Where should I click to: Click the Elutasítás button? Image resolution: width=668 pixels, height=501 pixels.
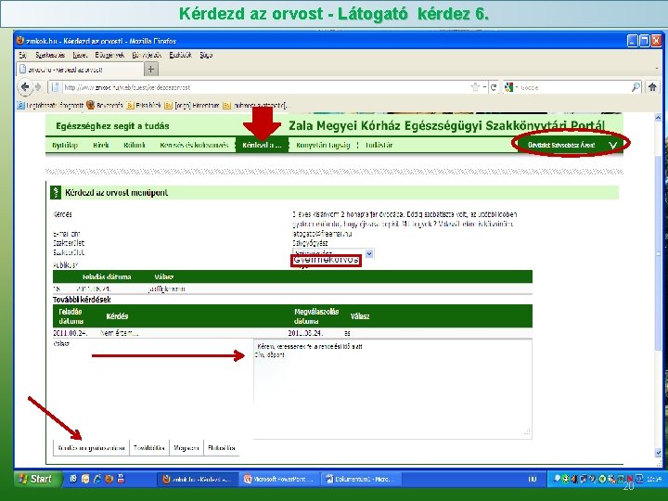coord(221,448)
